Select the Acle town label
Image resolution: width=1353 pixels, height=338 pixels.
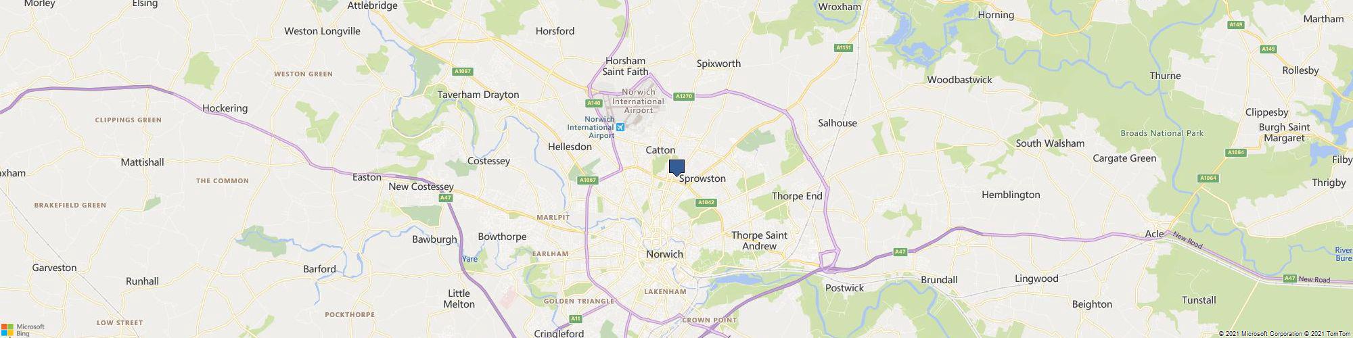click(x=1155, y=234)
